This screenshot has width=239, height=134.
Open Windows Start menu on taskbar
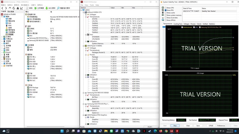pyautogui.click(x=62, y=131)
